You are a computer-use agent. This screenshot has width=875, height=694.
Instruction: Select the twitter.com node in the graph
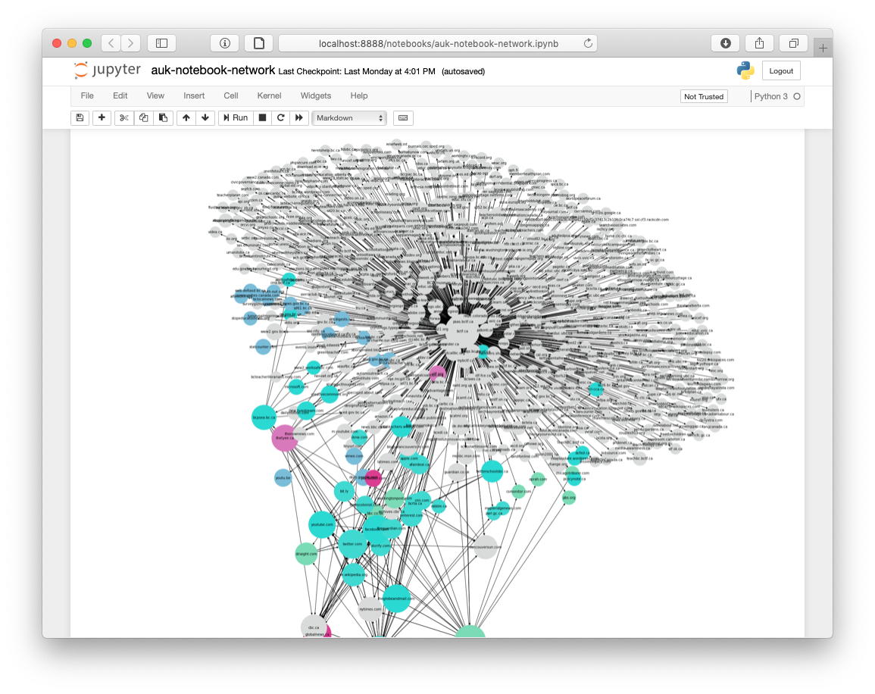pyautogui.click(x=352, y=544)
